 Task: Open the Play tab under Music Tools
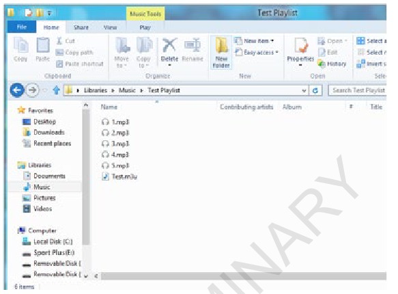tap(145, 27)
